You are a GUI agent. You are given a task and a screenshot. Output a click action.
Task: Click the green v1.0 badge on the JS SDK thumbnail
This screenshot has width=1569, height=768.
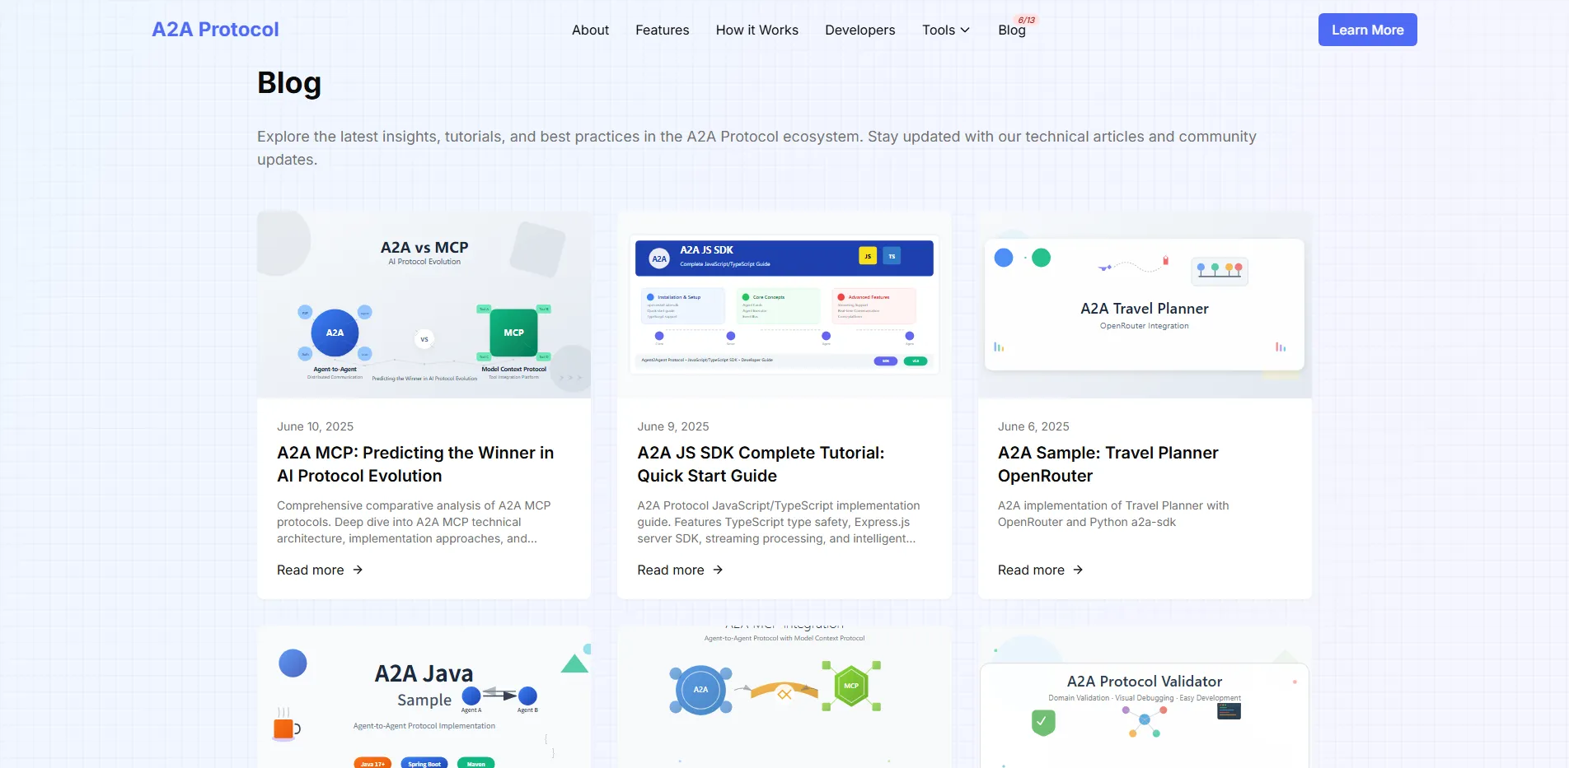[916, 361]
